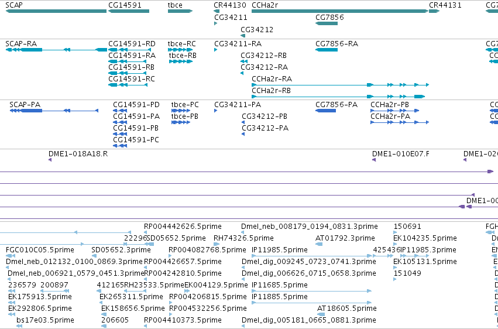Select the CR44131 gene feature

click(x=434, y=11)
